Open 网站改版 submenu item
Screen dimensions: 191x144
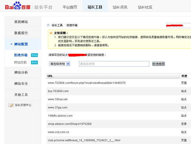pos(20,62)
